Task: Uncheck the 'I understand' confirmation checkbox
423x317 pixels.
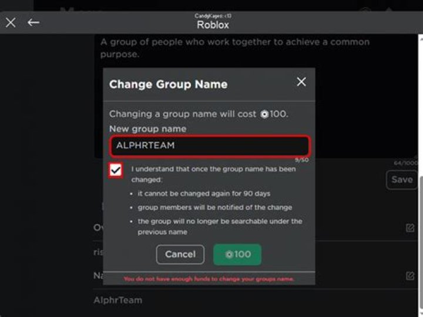Action: click(116, 170)
